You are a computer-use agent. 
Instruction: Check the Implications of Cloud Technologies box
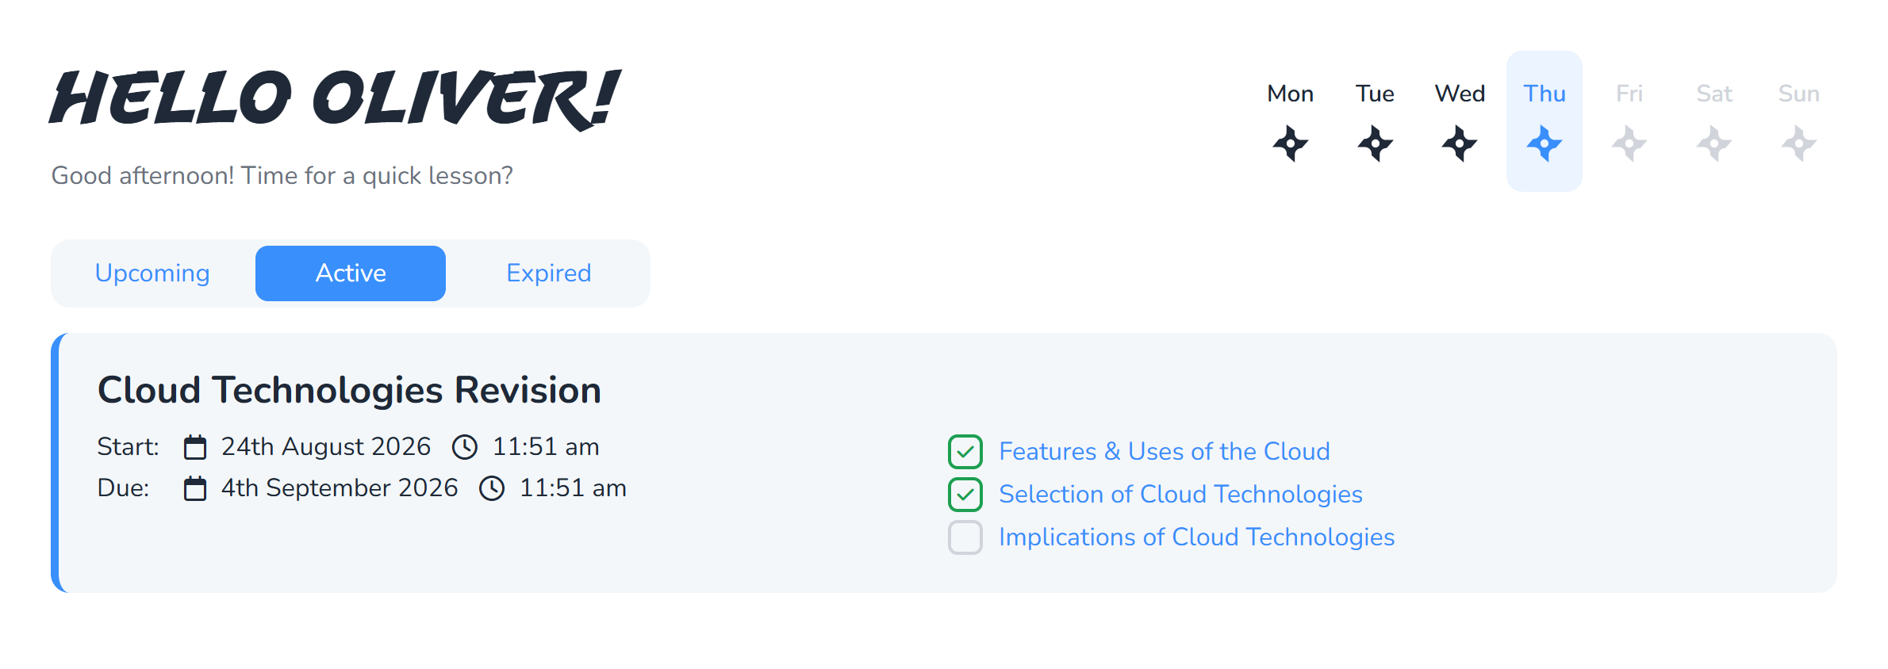[x=965, y=537]
